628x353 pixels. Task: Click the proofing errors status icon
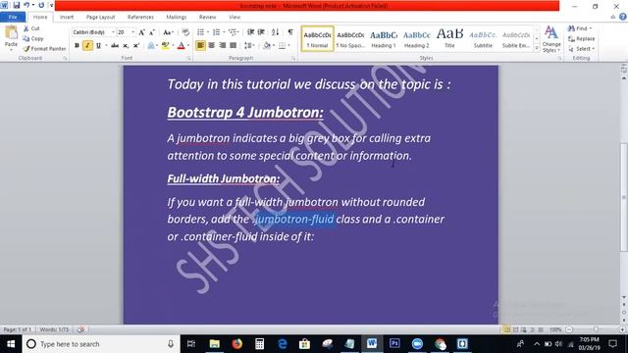[80, 329]
